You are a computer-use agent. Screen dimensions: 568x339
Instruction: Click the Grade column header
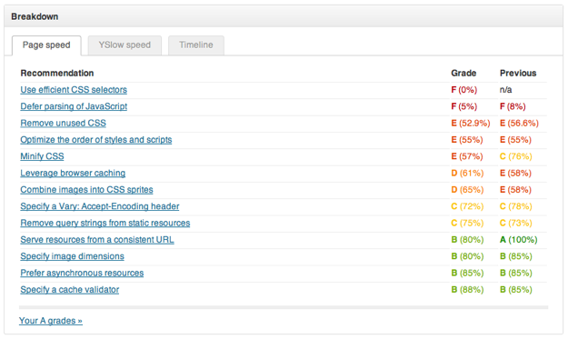[x=463, y=73]
